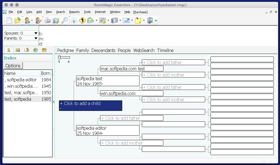
Task: Open dropdown arrow beside certificate icon
Action: [108, 20]
